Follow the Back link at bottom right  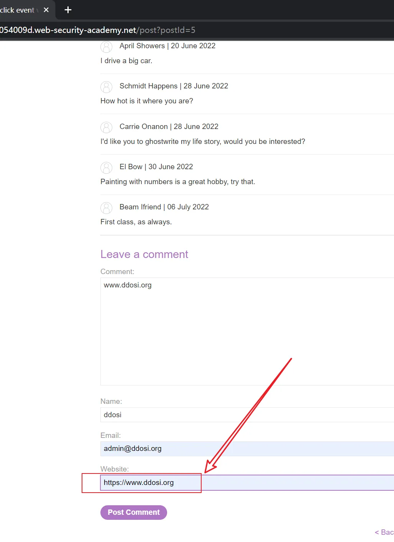click(x=384, y=532)
